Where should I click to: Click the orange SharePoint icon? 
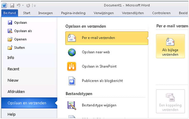tap(72, 67)
